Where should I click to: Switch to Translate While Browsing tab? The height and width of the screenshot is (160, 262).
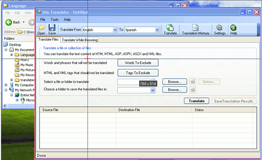[x=80, y=40]
